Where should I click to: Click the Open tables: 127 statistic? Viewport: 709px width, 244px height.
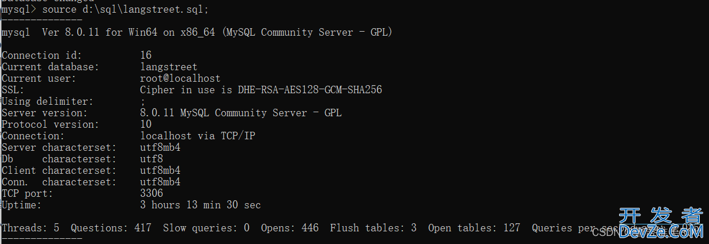(x=474, y=228)
